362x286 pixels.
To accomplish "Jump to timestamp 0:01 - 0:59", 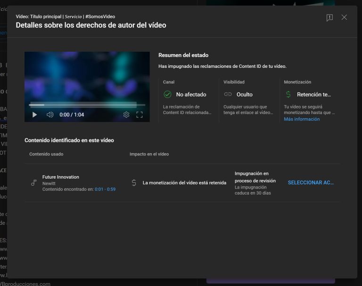I will (x=105, y=189).
